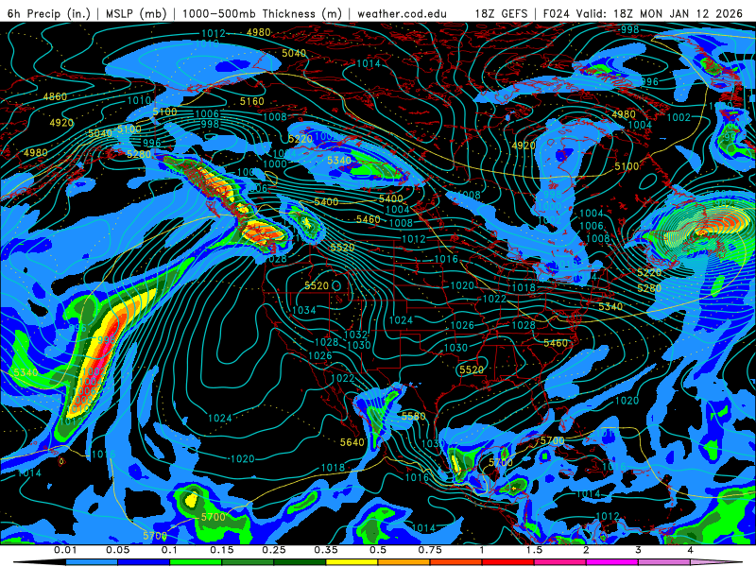
Task: Click the '0.01' legend value
Action: [x=65, y=550]
